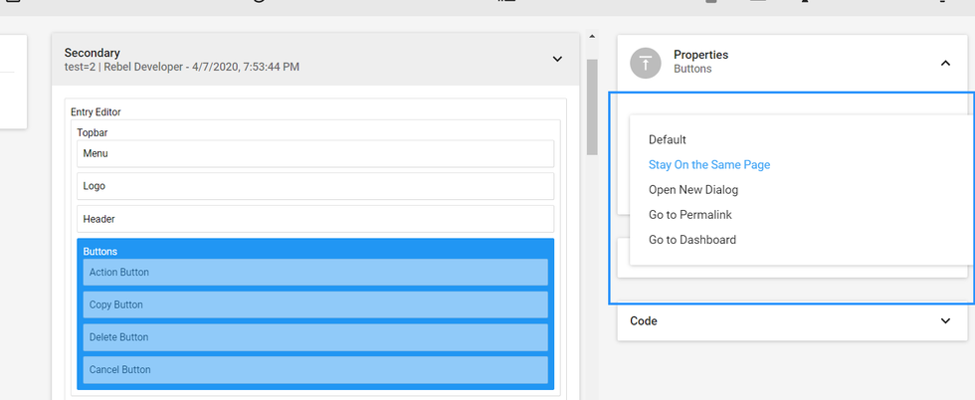Image resolution: width=975 pixels, height=400 pixels.
Task: Choose Go to Dashboard from the list
Action: click(x=692, y=240)
